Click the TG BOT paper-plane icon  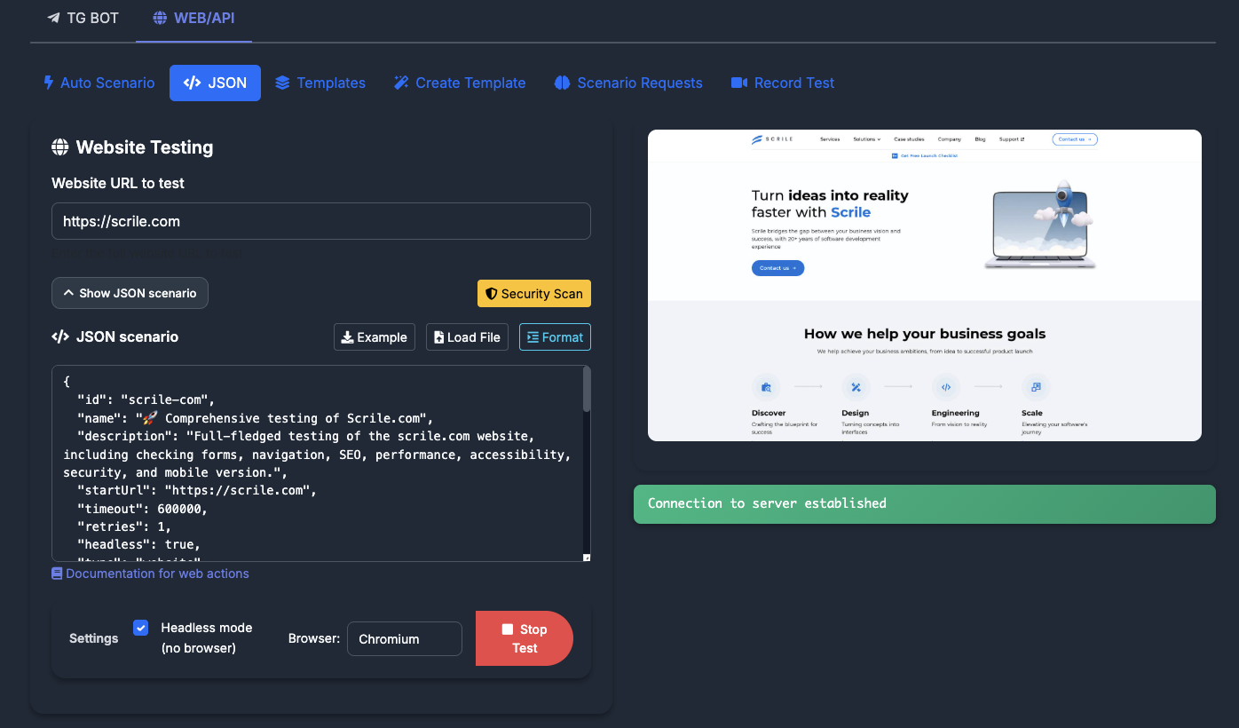55,17
